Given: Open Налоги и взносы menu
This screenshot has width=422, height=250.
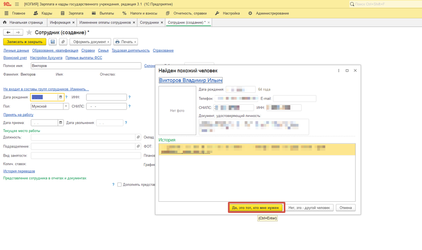Looking at the screenshot, I should (140, 13).
